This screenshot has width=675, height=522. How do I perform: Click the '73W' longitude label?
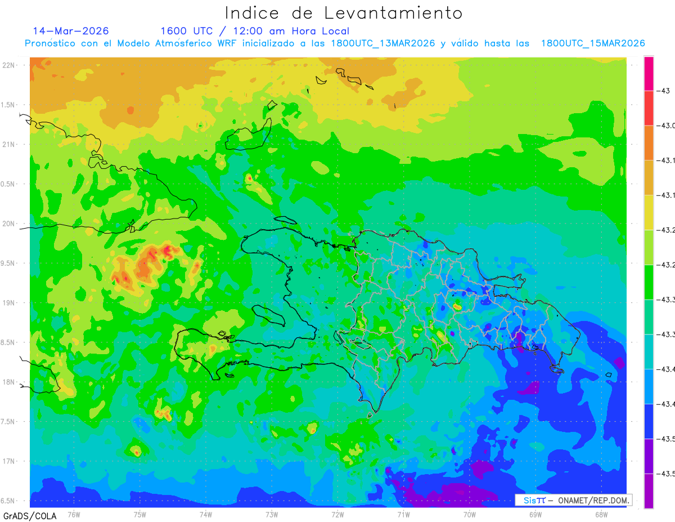(x=272, y=514)
